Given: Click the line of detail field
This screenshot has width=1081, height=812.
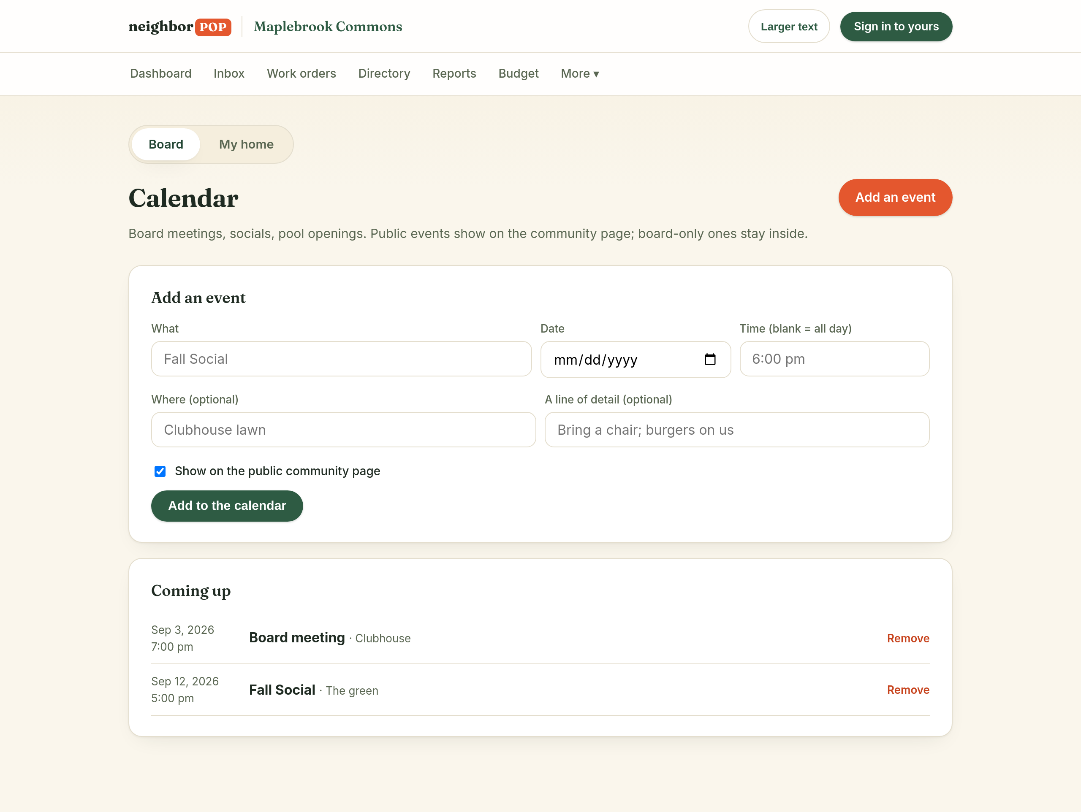Looking at the screenshot, I should 737,430.
